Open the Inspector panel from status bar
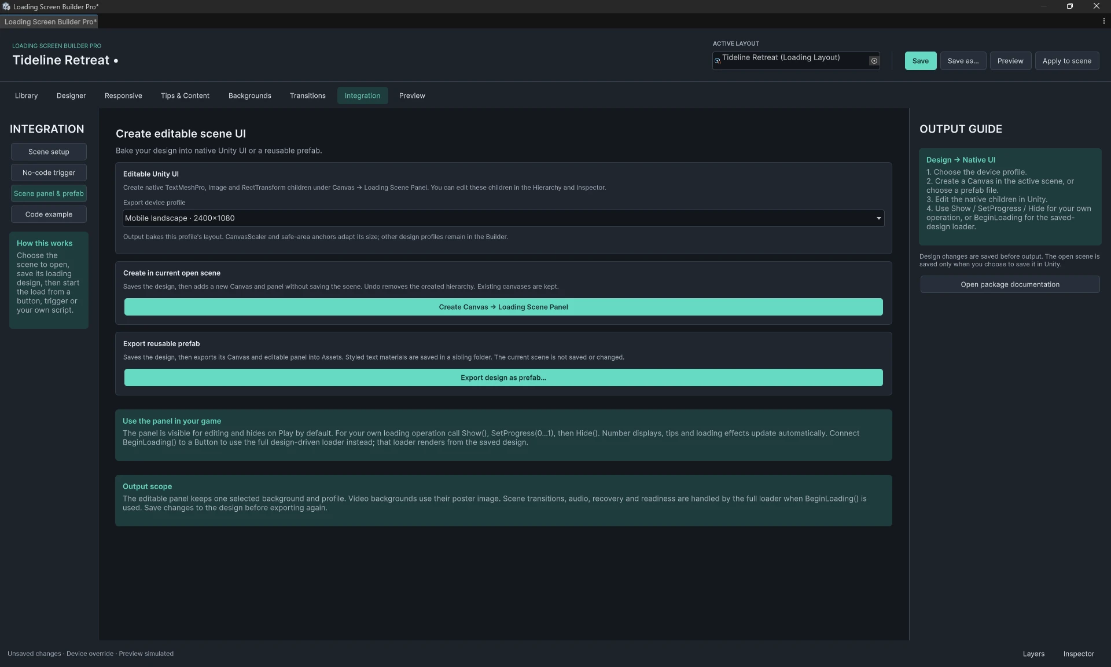This screenshot has height=667, width=1111. (x=1079, y=654)
